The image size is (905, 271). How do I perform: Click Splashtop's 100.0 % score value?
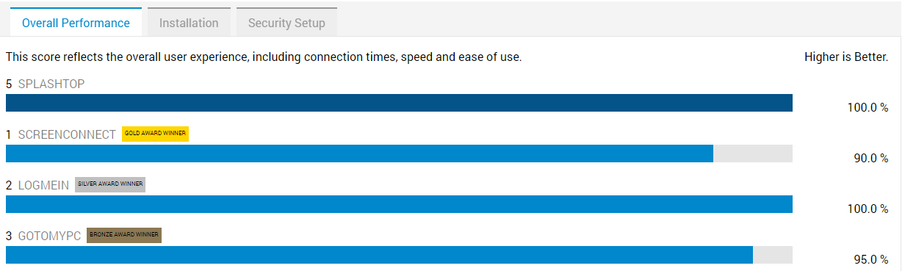click(x=868, y=107)
